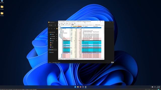Click the Save toolbar icon in Process Explorer

[59, 25]
